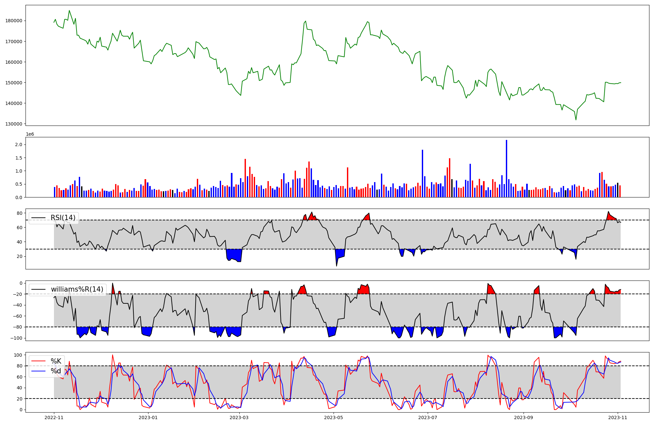This screenshot has height=425, width=654.
Task: Click the −100 Williams %R axis label
Action: coord(16,338)
